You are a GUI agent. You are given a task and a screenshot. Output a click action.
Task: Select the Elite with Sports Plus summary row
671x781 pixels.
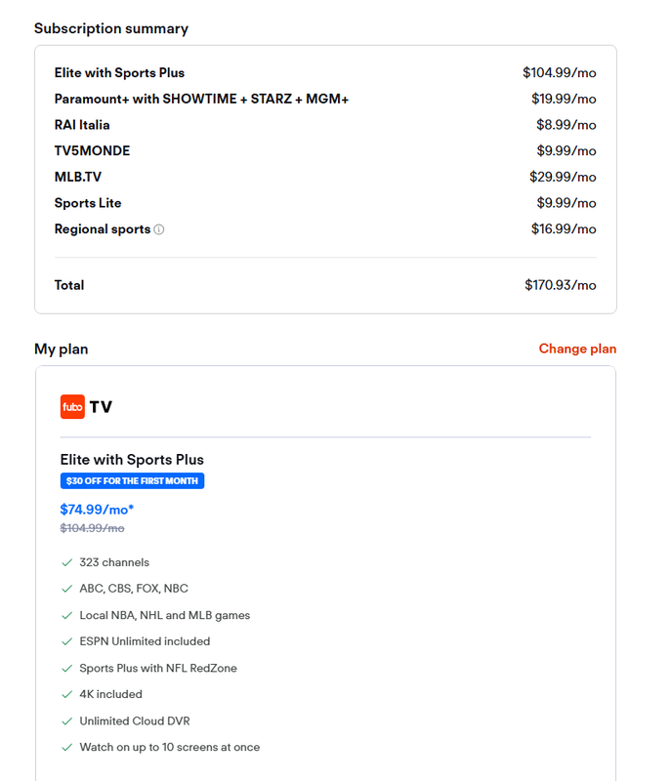click(119, 73)
